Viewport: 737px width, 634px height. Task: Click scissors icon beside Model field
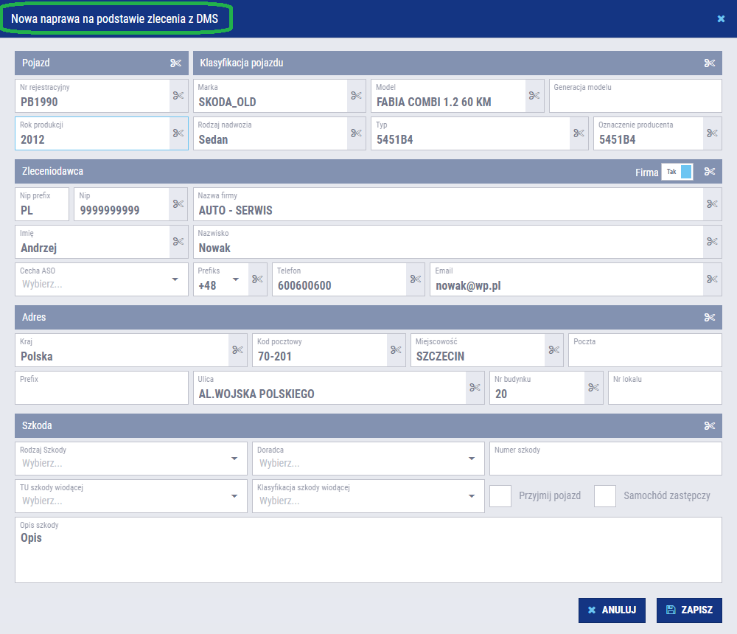tap(535, 96)
